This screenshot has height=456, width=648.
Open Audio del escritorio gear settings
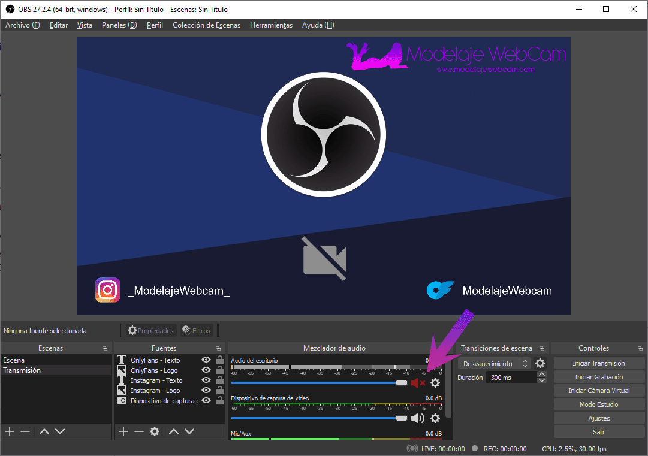coord(435,383)
